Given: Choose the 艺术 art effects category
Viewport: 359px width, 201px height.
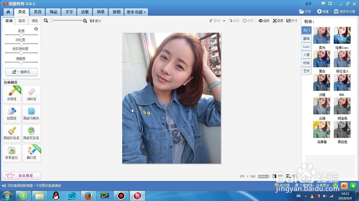Looking at the screenshot, I should (306, 71).
